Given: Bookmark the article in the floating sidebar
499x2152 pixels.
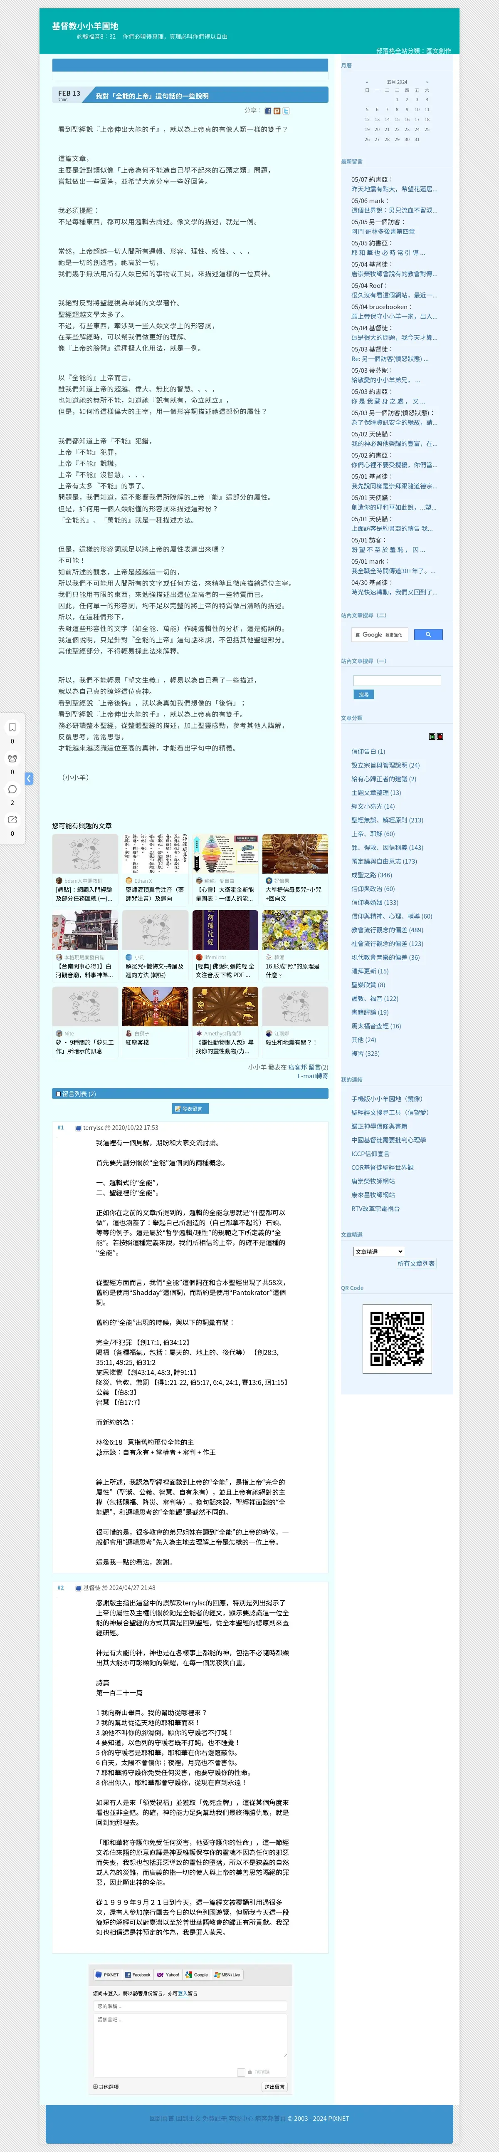Looking at the screenshot, I should click(x=12, y=727).
